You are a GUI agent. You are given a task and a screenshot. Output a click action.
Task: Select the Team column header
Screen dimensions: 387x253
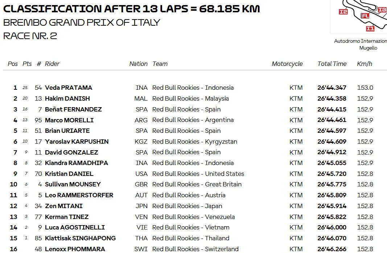tap(160, 64)
